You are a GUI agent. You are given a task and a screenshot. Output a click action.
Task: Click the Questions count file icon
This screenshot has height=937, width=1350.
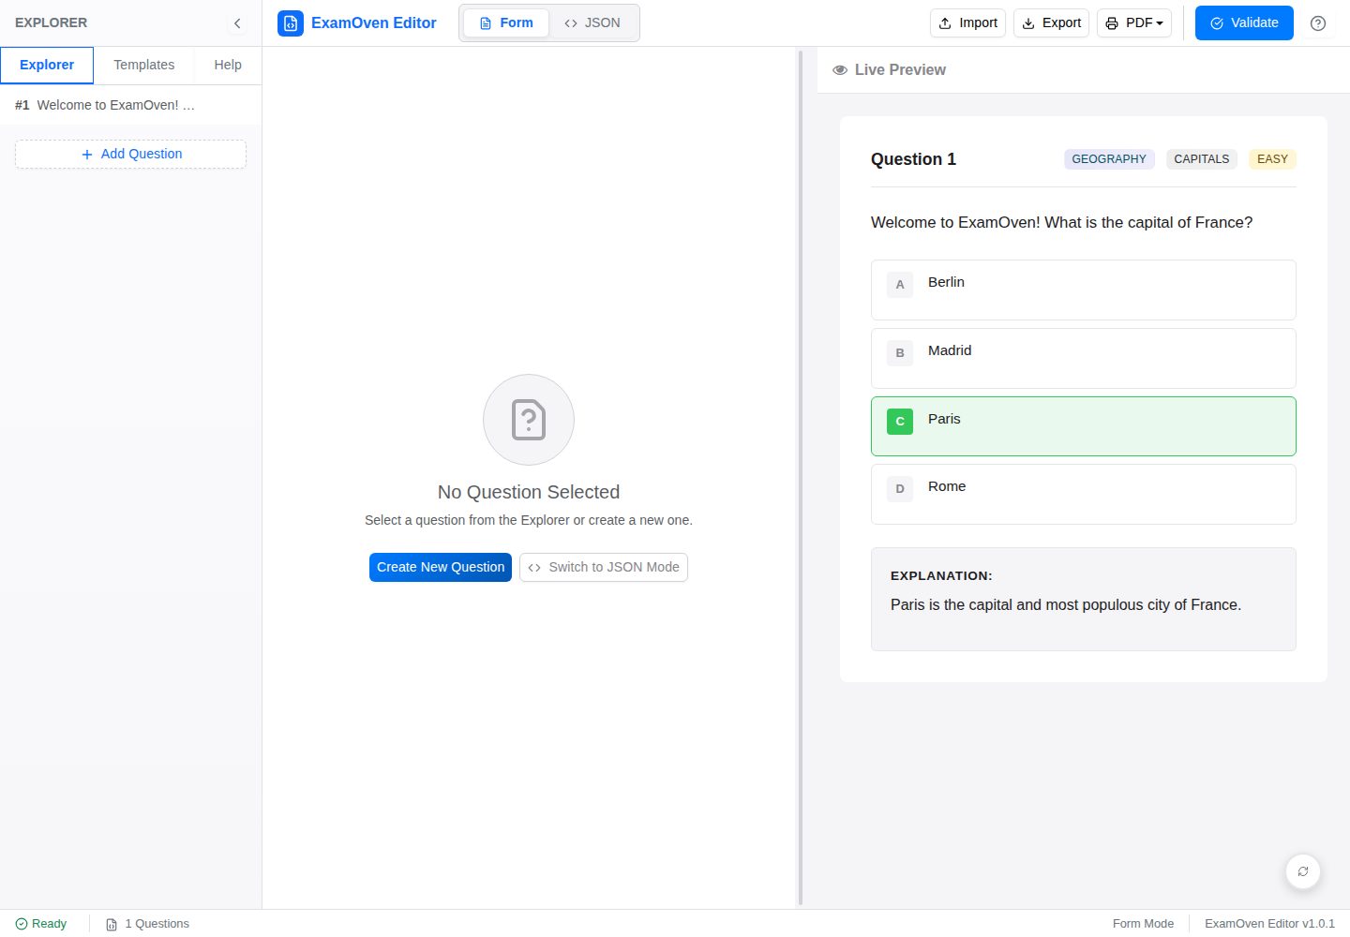coord(112,924)
